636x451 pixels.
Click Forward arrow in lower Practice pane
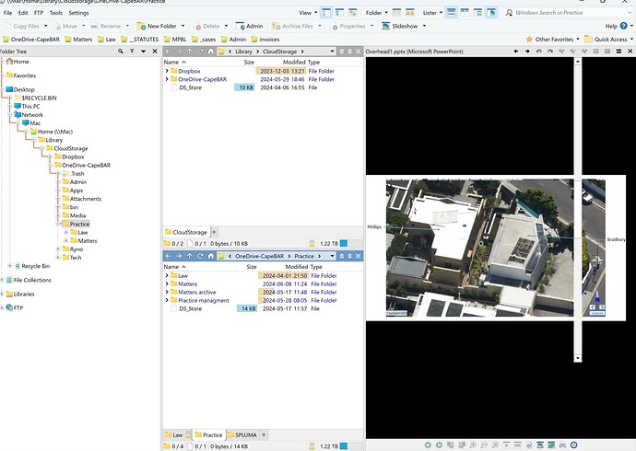(x=179, y=256)
